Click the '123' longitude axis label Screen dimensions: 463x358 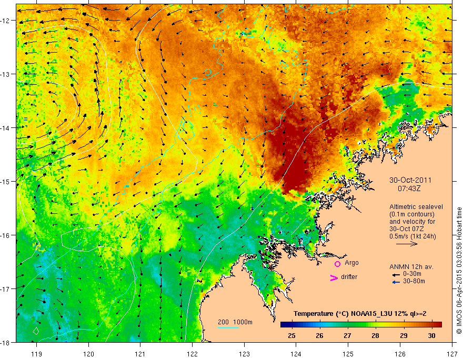tap(244, 354)
